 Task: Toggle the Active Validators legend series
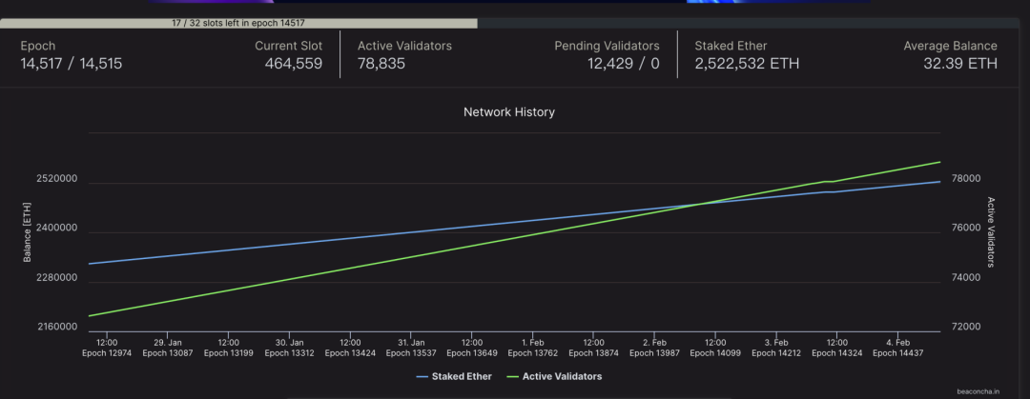(562, 376)
